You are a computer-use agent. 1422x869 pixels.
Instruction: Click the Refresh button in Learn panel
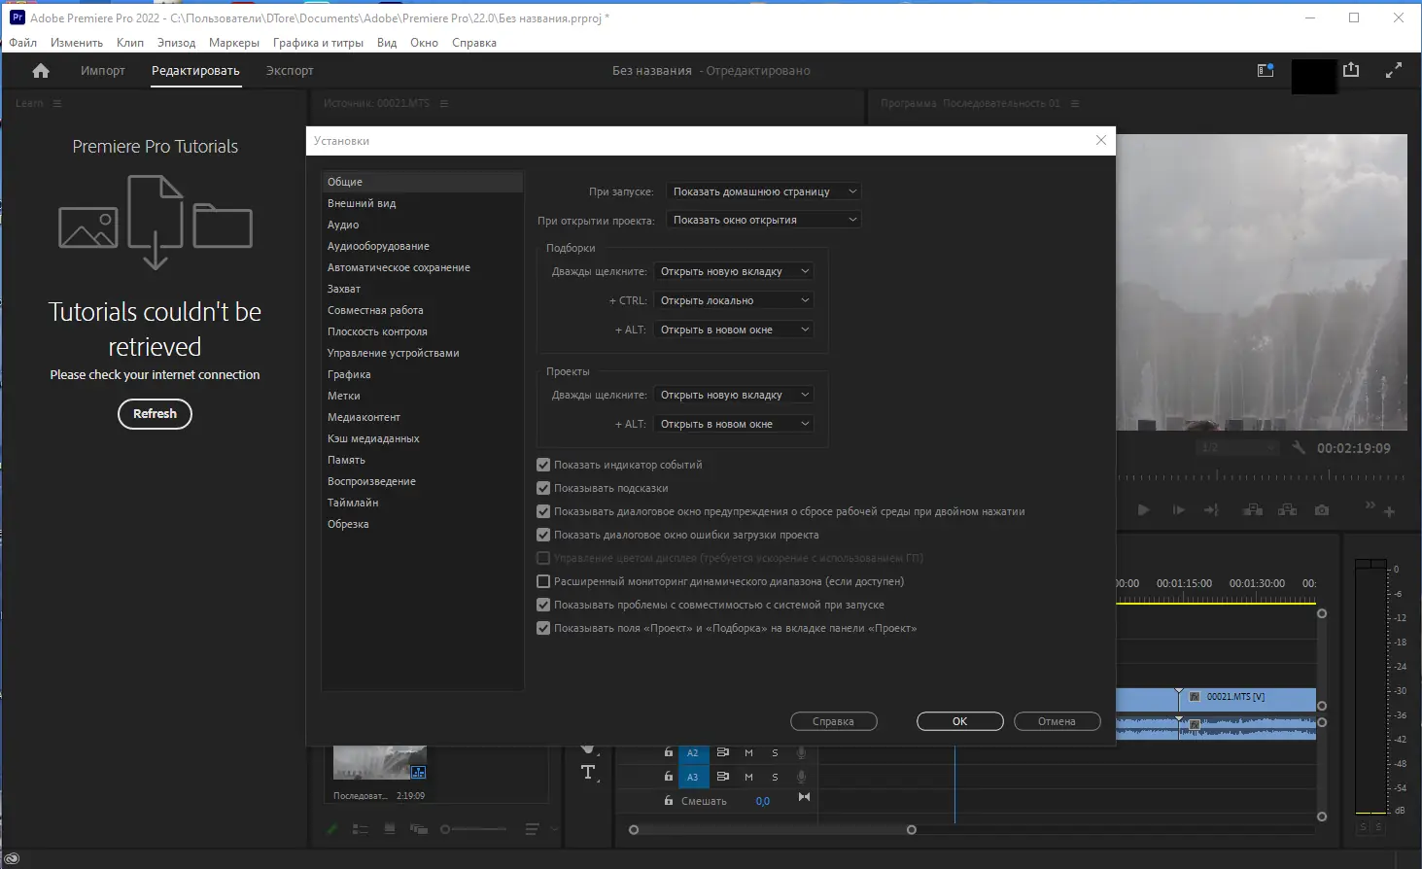[156, 414]
